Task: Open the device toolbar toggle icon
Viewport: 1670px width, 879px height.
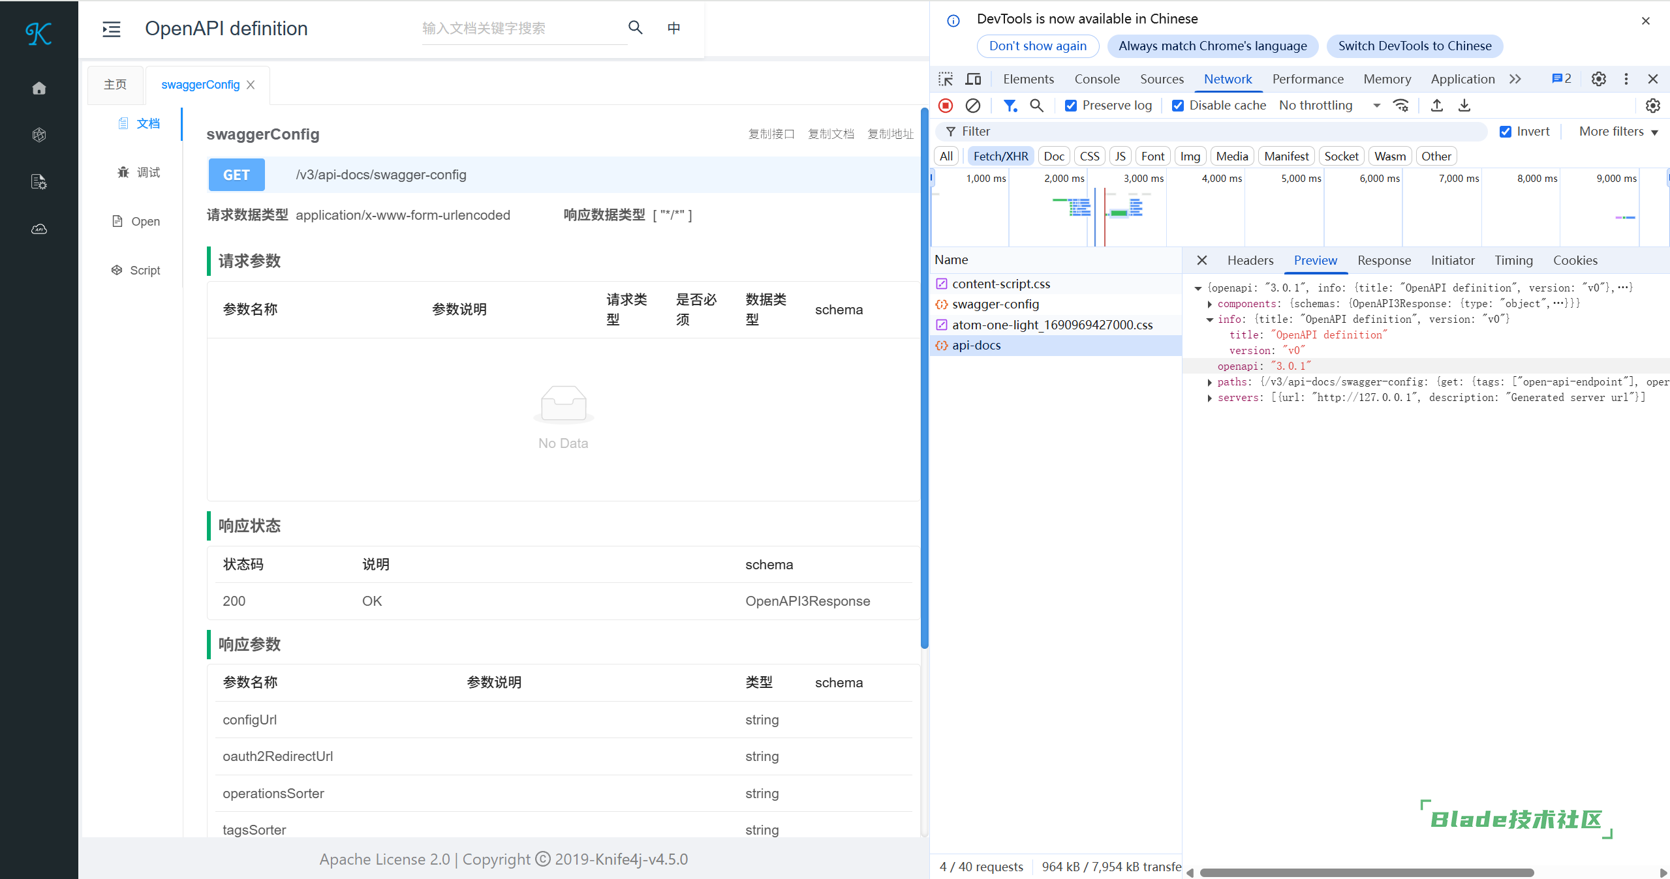Action: click(973, 79)
